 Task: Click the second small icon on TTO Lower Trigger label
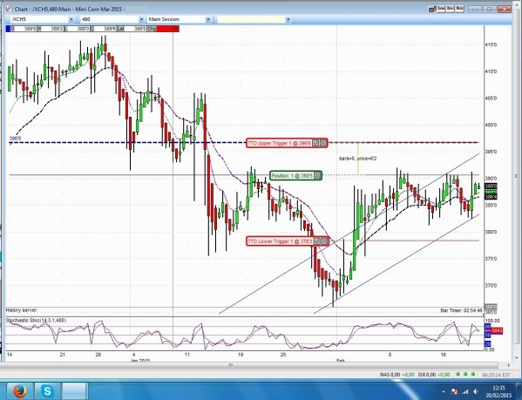324,241
